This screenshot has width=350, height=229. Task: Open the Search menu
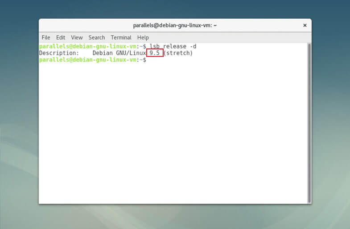tap(96, 37)
